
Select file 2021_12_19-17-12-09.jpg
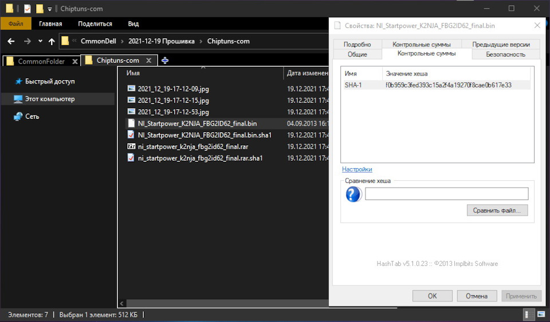pyautogui.click(x=173, y=89)
